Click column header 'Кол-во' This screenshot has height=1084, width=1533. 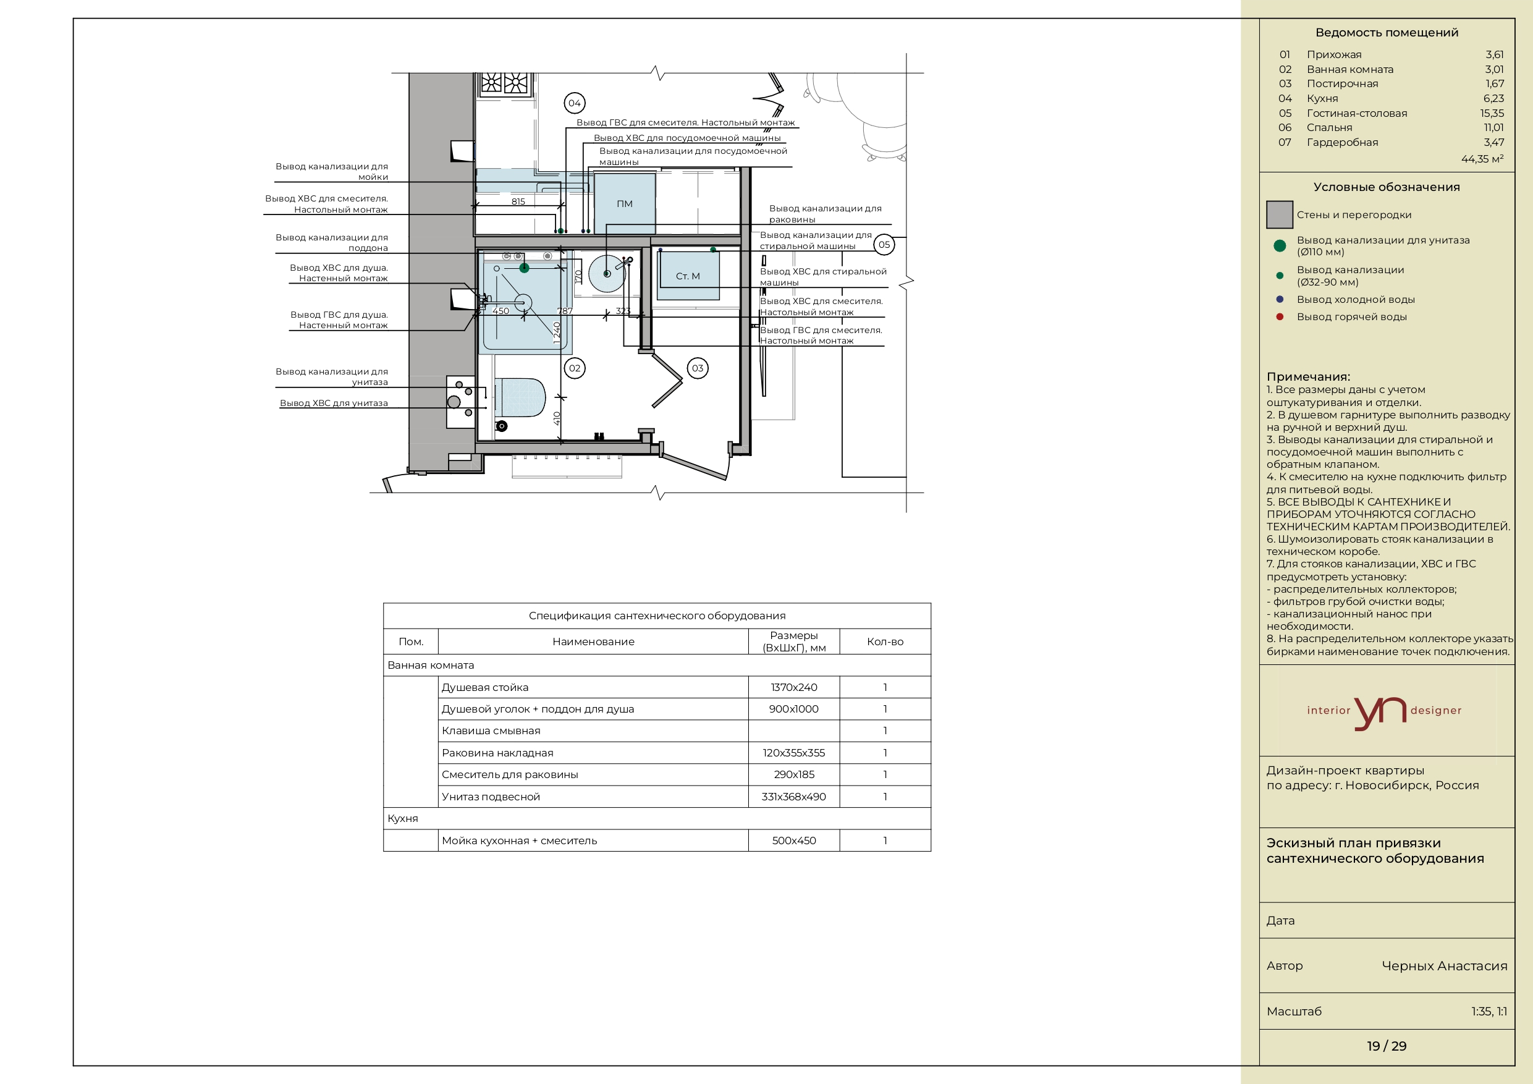[x=885, y=641]
